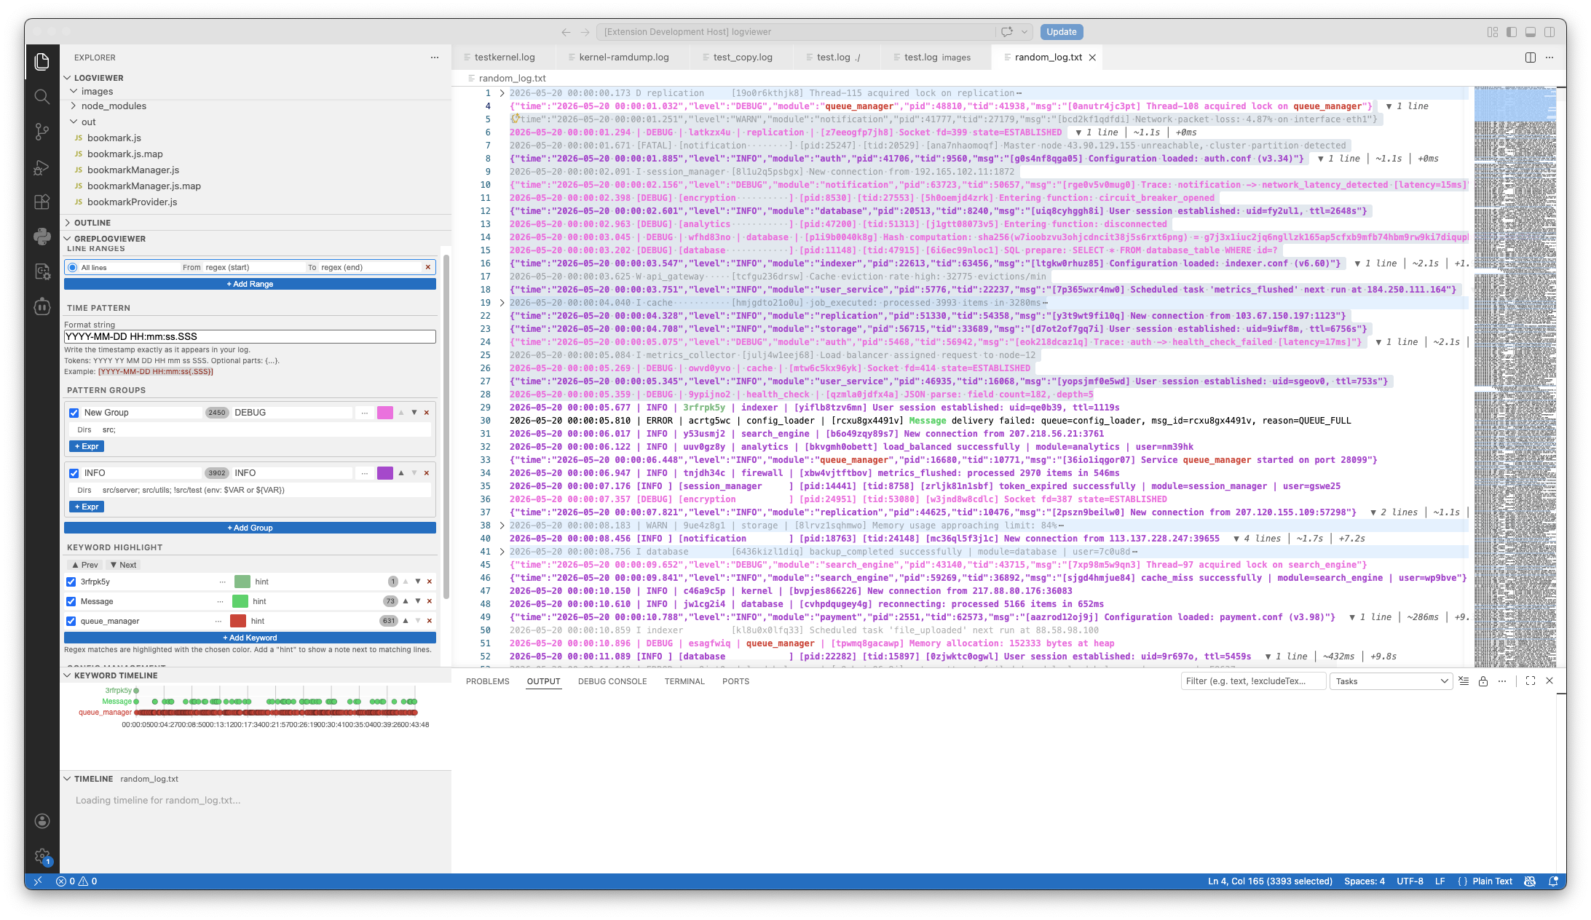The image size is (1591, 920).
Task: Move Message keyword up
Action: pos(406,601)
